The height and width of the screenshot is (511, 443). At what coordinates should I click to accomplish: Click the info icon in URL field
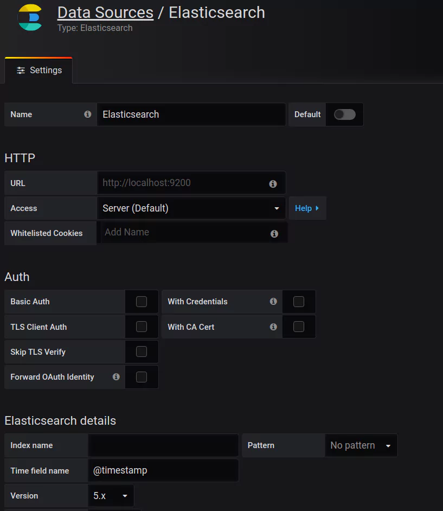273,184
